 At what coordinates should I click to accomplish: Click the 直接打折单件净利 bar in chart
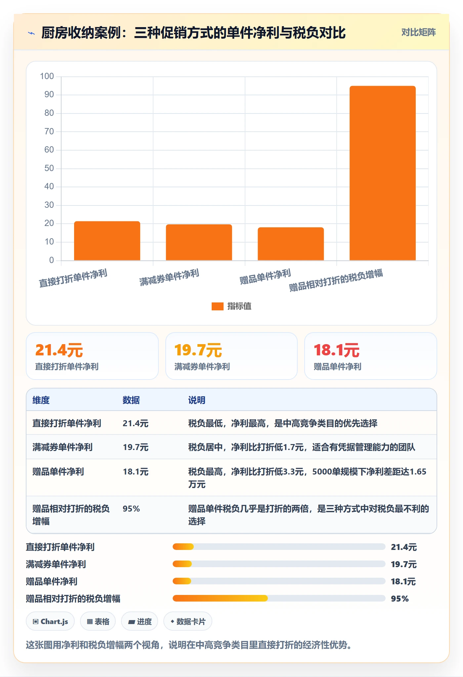click(107, 241)
